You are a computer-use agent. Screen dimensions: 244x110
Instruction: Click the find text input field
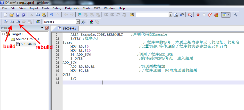152,15
